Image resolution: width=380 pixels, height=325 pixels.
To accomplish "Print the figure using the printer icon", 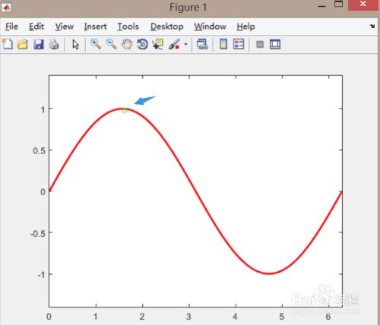I will click(x=54, y=45).
